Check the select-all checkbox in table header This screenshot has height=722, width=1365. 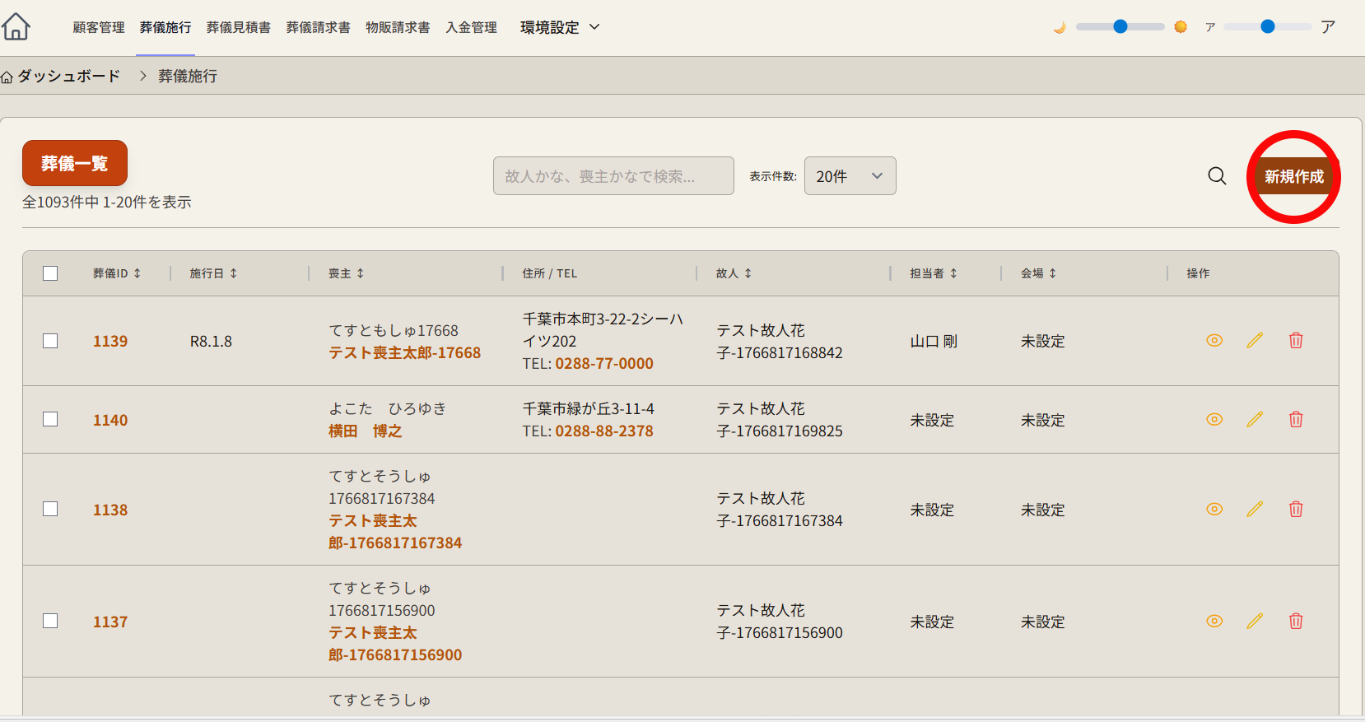click(x=50, y=273)
